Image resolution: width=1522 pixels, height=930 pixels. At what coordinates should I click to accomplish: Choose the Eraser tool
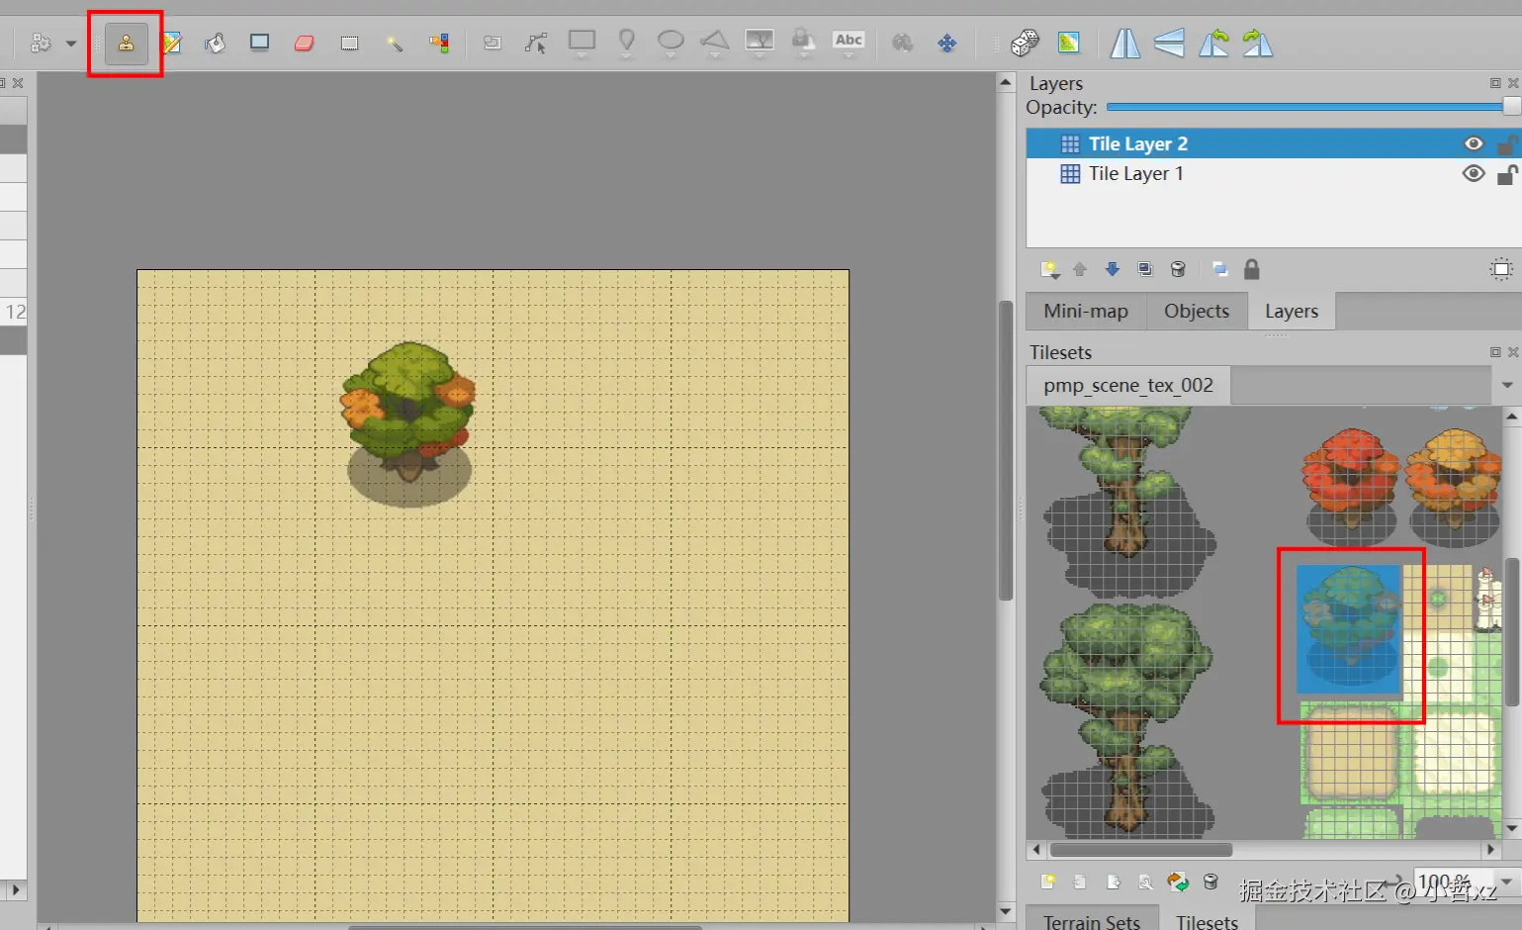[304, 44]
